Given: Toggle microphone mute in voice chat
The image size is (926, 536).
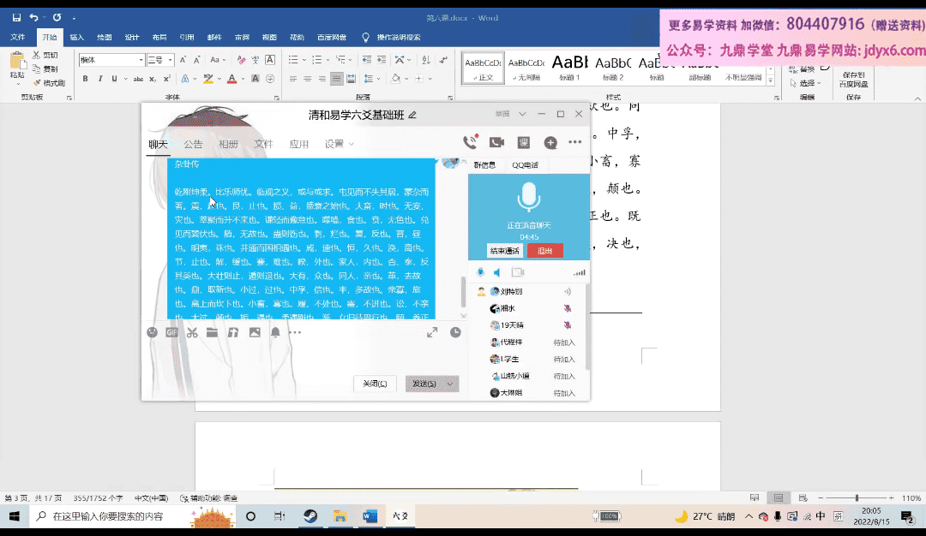Looking at the screenshot, I should click(x=479, y=272).
